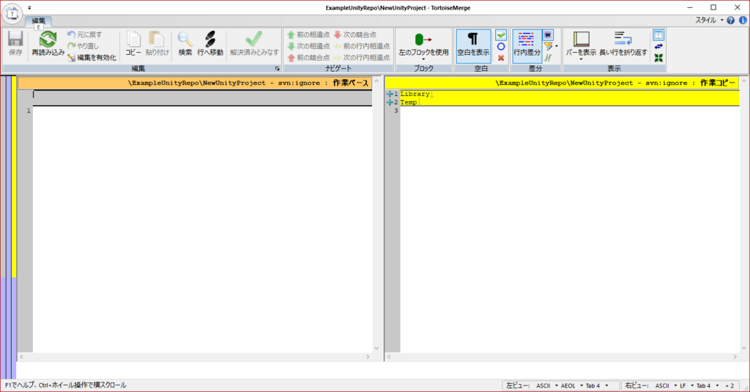Click right pane vertical scrollbar down arrow
Screen dimensions: 750x392
click(x=744, y=348)
